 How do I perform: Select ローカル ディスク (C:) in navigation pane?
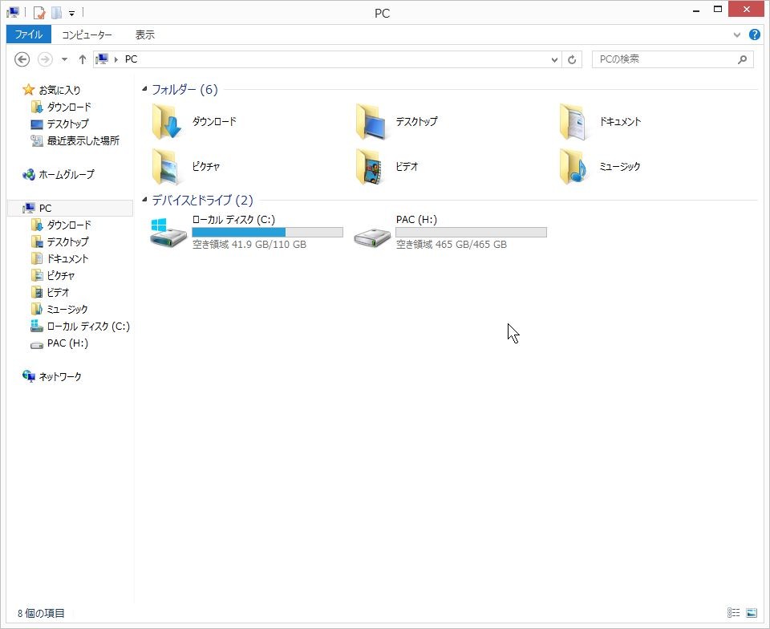(x=80, y=326)
